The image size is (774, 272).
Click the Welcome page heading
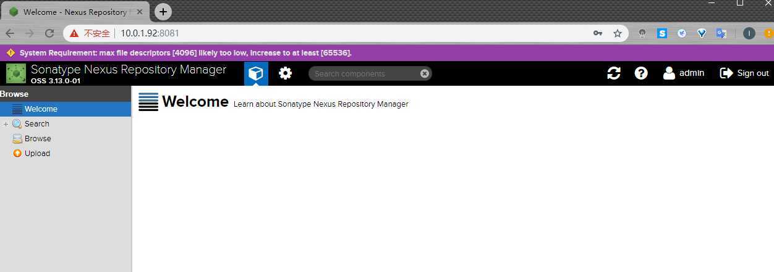click(x=195, y=102)
